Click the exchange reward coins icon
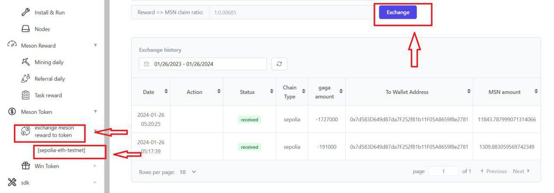Viewport: 554px width, 193px height. click(26, 132)
